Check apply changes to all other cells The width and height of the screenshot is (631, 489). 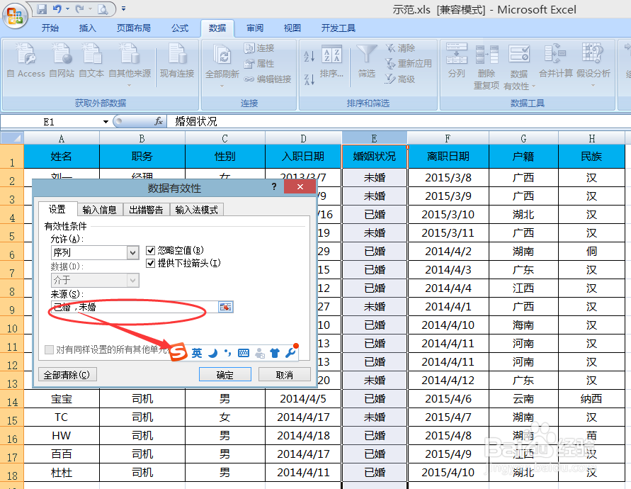[x=49, y=349]
